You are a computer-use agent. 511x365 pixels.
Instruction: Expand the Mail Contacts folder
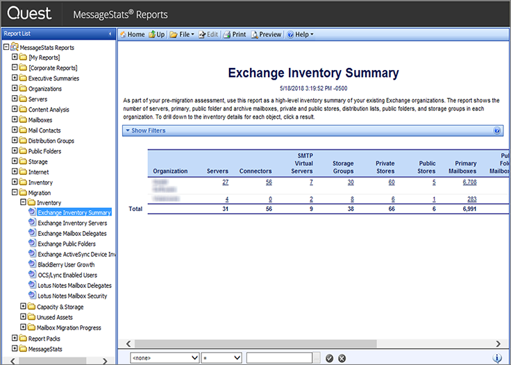pyautogui.click(x=15, y=130)
